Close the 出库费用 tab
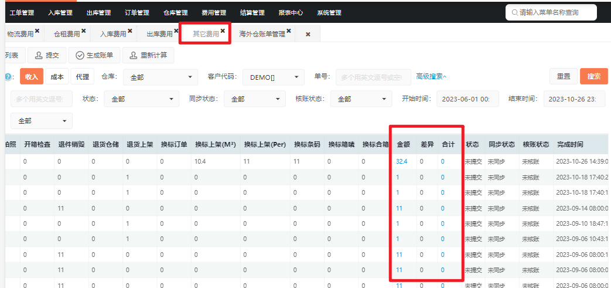The height and width of the screenshot is (288, 611). (x=176, y=31)
